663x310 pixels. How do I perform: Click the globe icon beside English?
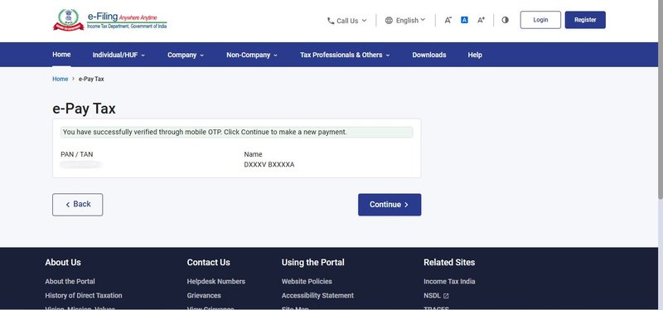[389, 20]
